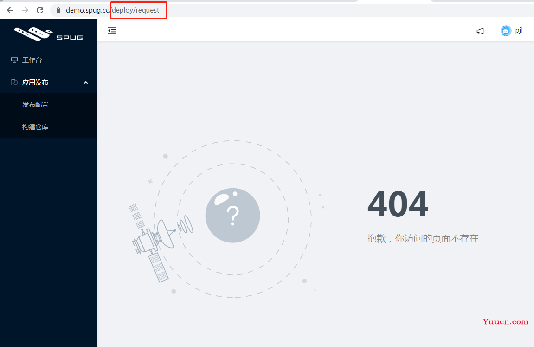Screen dimensions: 534x347
Task: Click the monitor icon beside 工作台
Action: 14,60
